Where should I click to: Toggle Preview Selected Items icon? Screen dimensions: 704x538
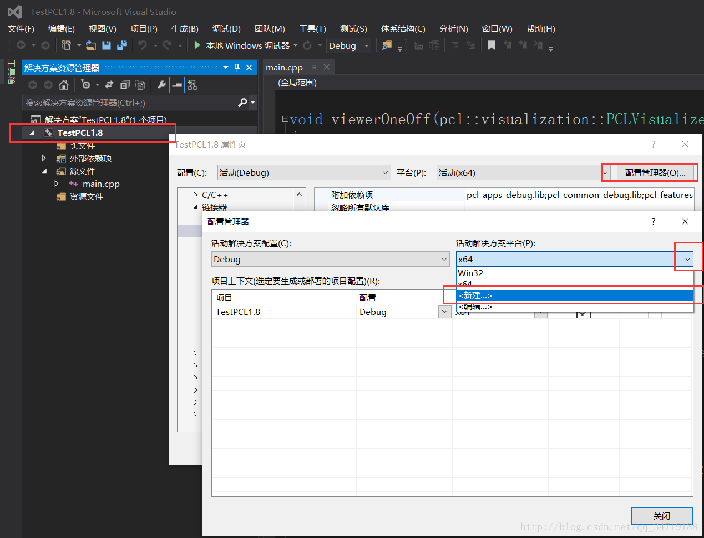click(x=177, y=85)
